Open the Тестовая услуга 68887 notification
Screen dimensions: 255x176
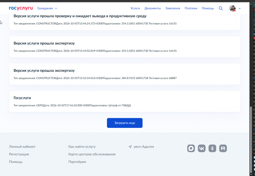coord(125,74)
